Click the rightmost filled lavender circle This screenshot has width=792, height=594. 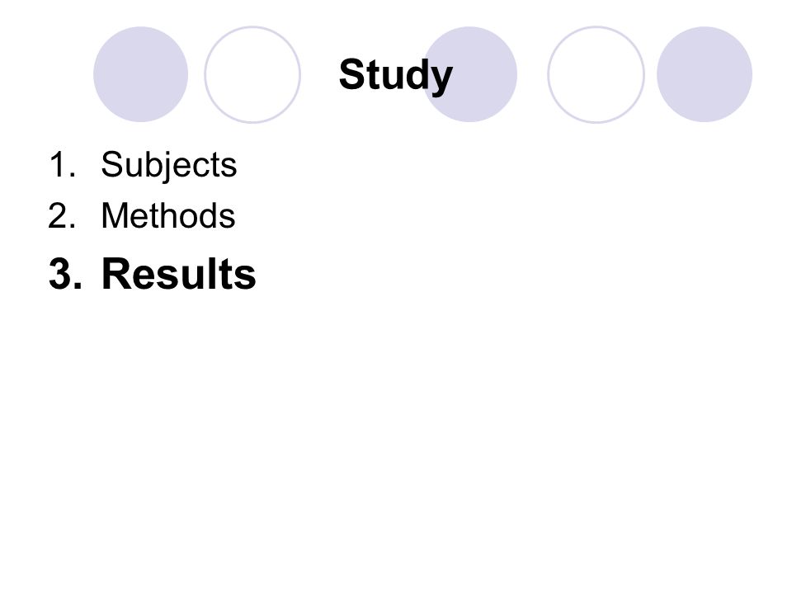click(x=705, y=74)
